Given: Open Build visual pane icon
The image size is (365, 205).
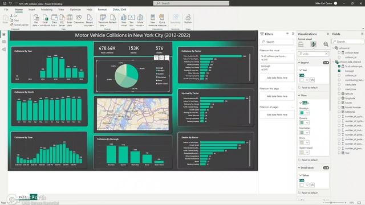Looking at the screenshot, I should point(301,44).
